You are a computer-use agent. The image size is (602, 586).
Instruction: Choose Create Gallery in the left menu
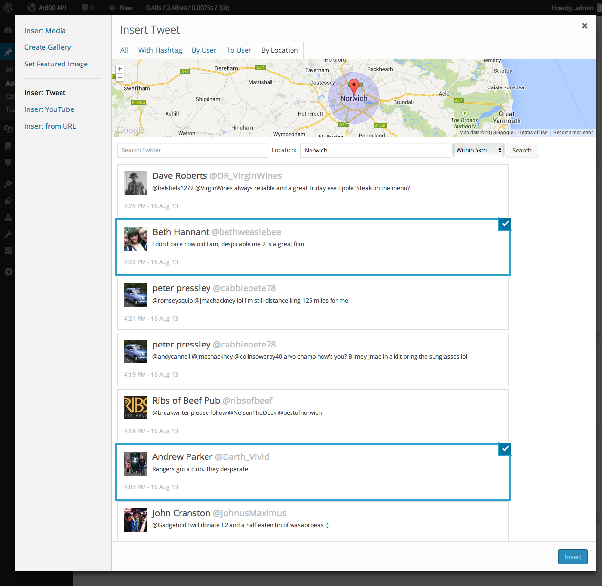pos(48,47)
